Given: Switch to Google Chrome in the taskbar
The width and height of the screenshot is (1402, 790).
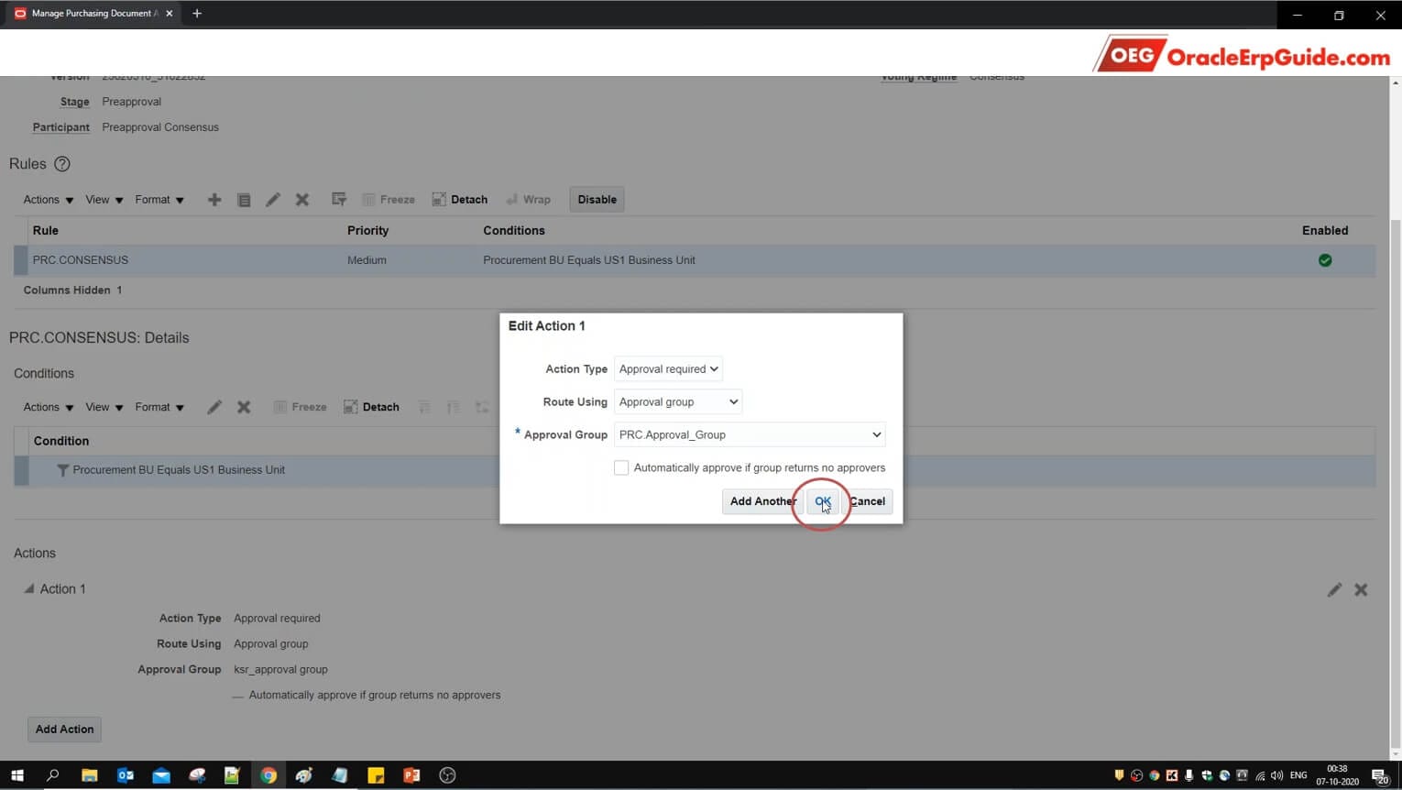Looking at the screenshot, I should pos(268,775).
